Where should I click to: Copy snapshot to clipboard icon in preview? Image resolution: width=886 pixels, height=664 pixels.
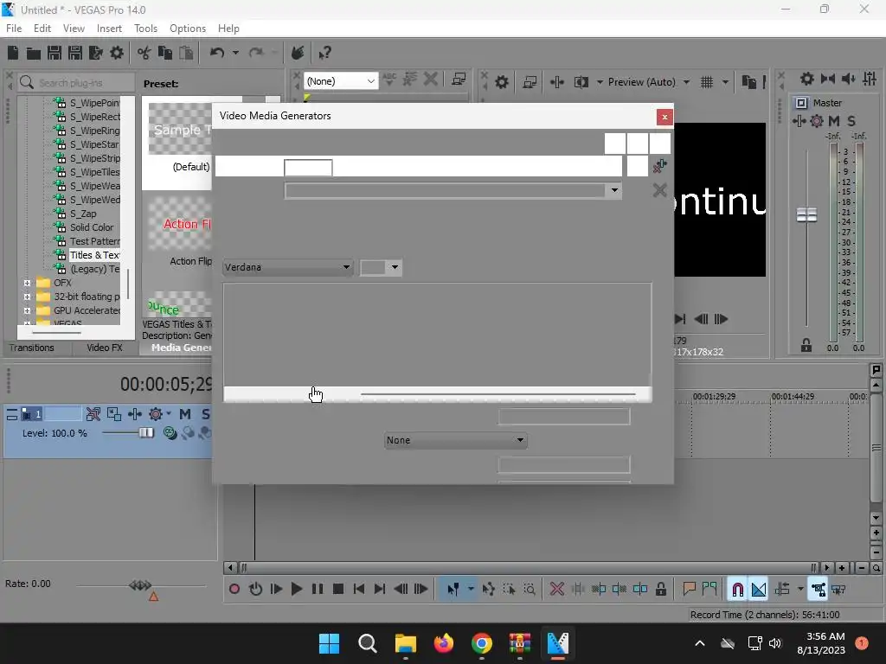(x=748, y=82)
